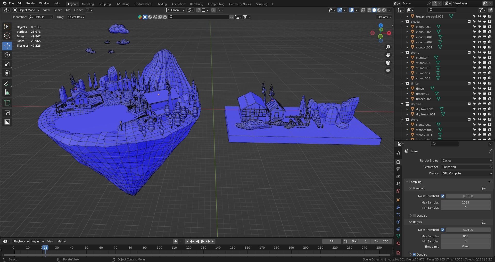
Task: Open the Render menu
Action: pyautogui.click(x=31, y=3)
